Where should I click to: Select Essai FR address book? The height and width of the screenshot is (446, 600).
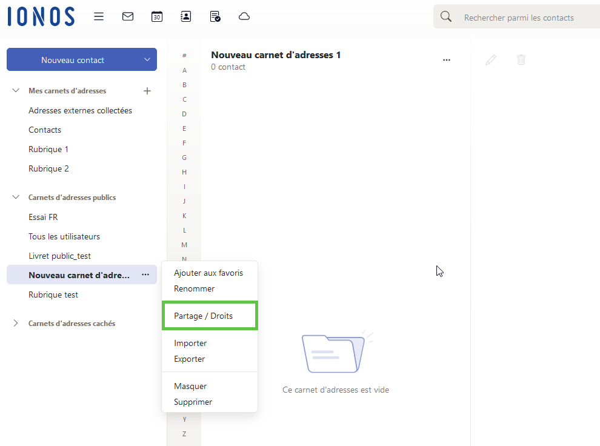coord(43,218)
